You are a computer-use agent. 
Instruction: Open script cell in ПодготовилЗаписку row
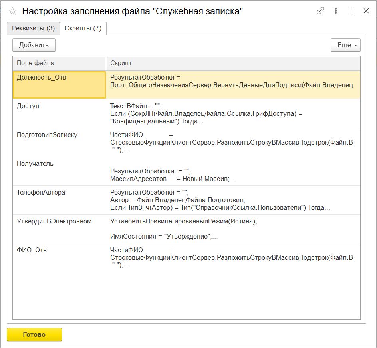point(233,143)
